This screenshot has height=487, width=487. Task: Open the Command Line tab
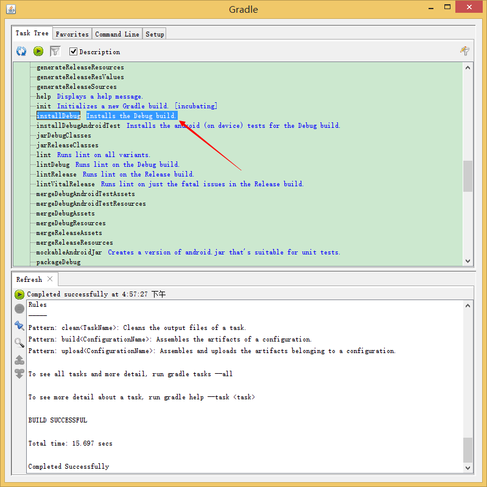pyautogui.click(x=117, y=34)
